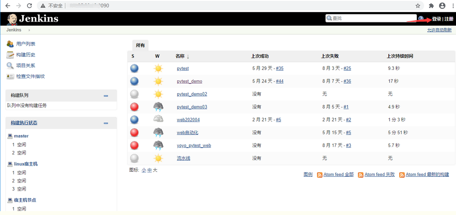
Task: Click the blue help question-mark icon
Action: point(421,19)
